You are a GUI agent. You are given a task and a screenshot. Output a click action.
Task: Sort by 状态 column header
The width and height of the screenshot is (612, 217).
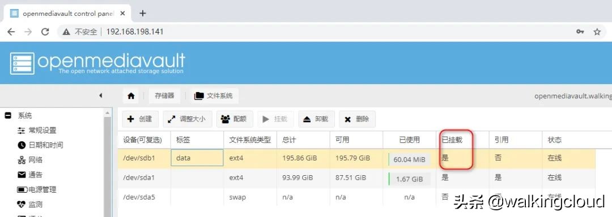click(x=569, y=140)
